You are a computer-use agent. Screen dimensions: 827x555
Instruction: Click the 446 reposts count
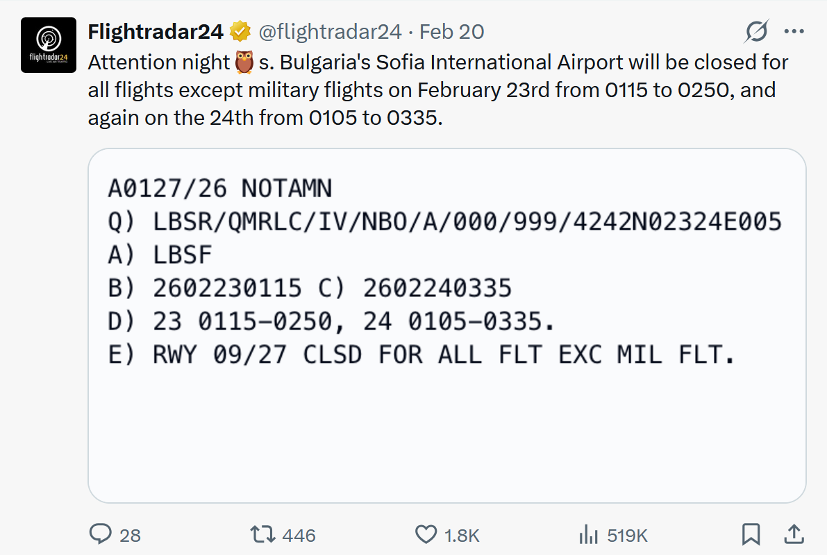click(x=299, y=535)
